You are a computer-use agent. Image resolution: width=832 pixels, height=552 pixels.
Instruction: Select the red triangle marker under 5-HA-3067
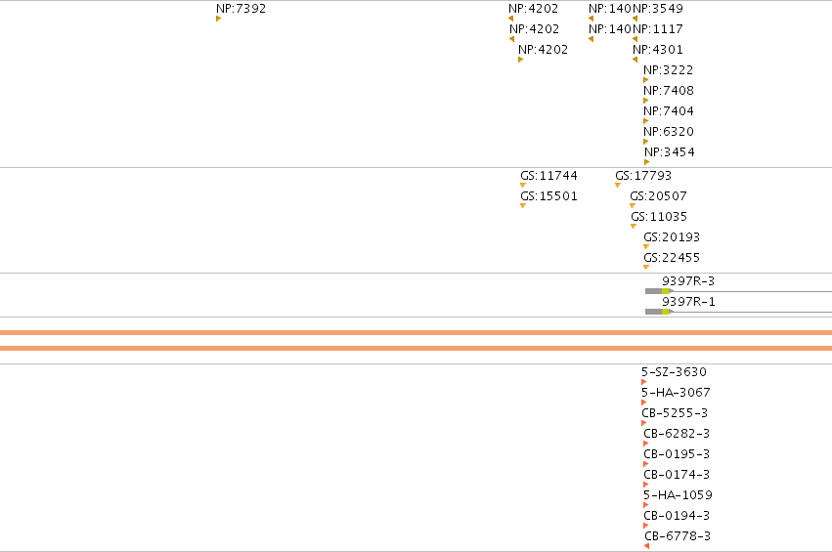point(643,403)
